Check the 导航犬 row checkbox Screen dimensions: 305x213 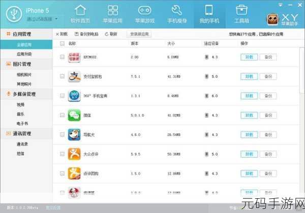pyautogui.click(x=62, y=134)
